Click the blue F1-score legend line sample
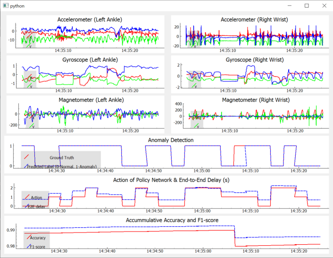 tap(28, 246)
